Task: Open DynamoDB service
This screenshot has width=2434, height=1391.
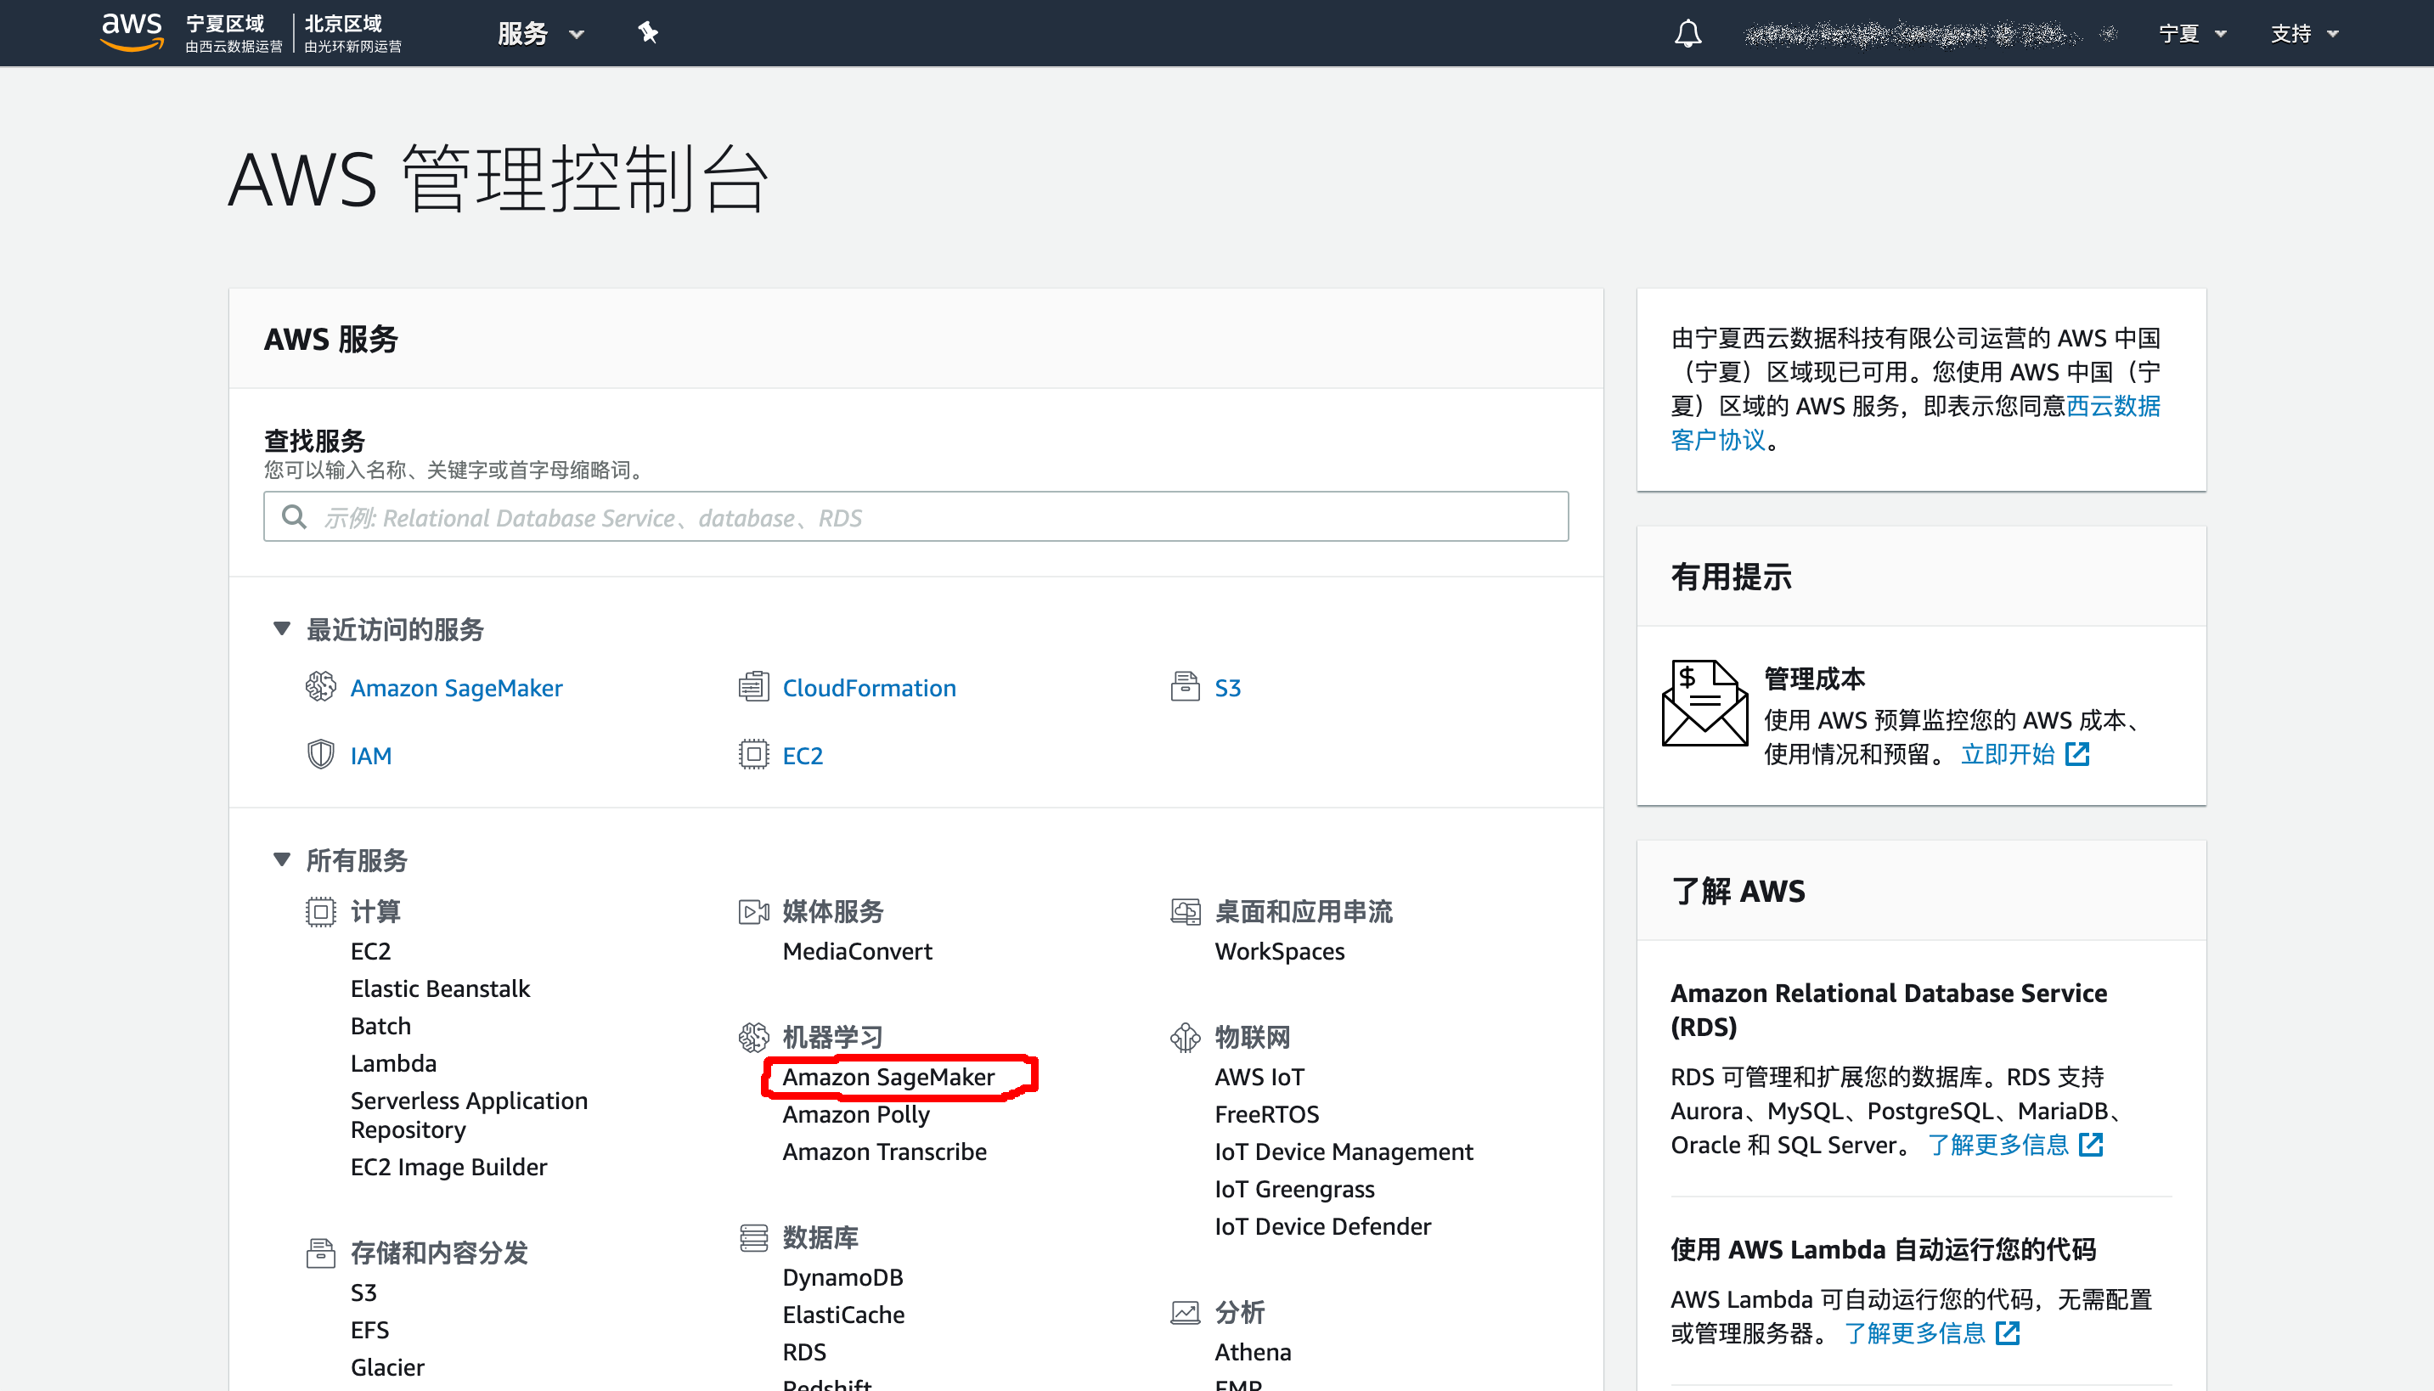Action: (x=842, y=1278)
